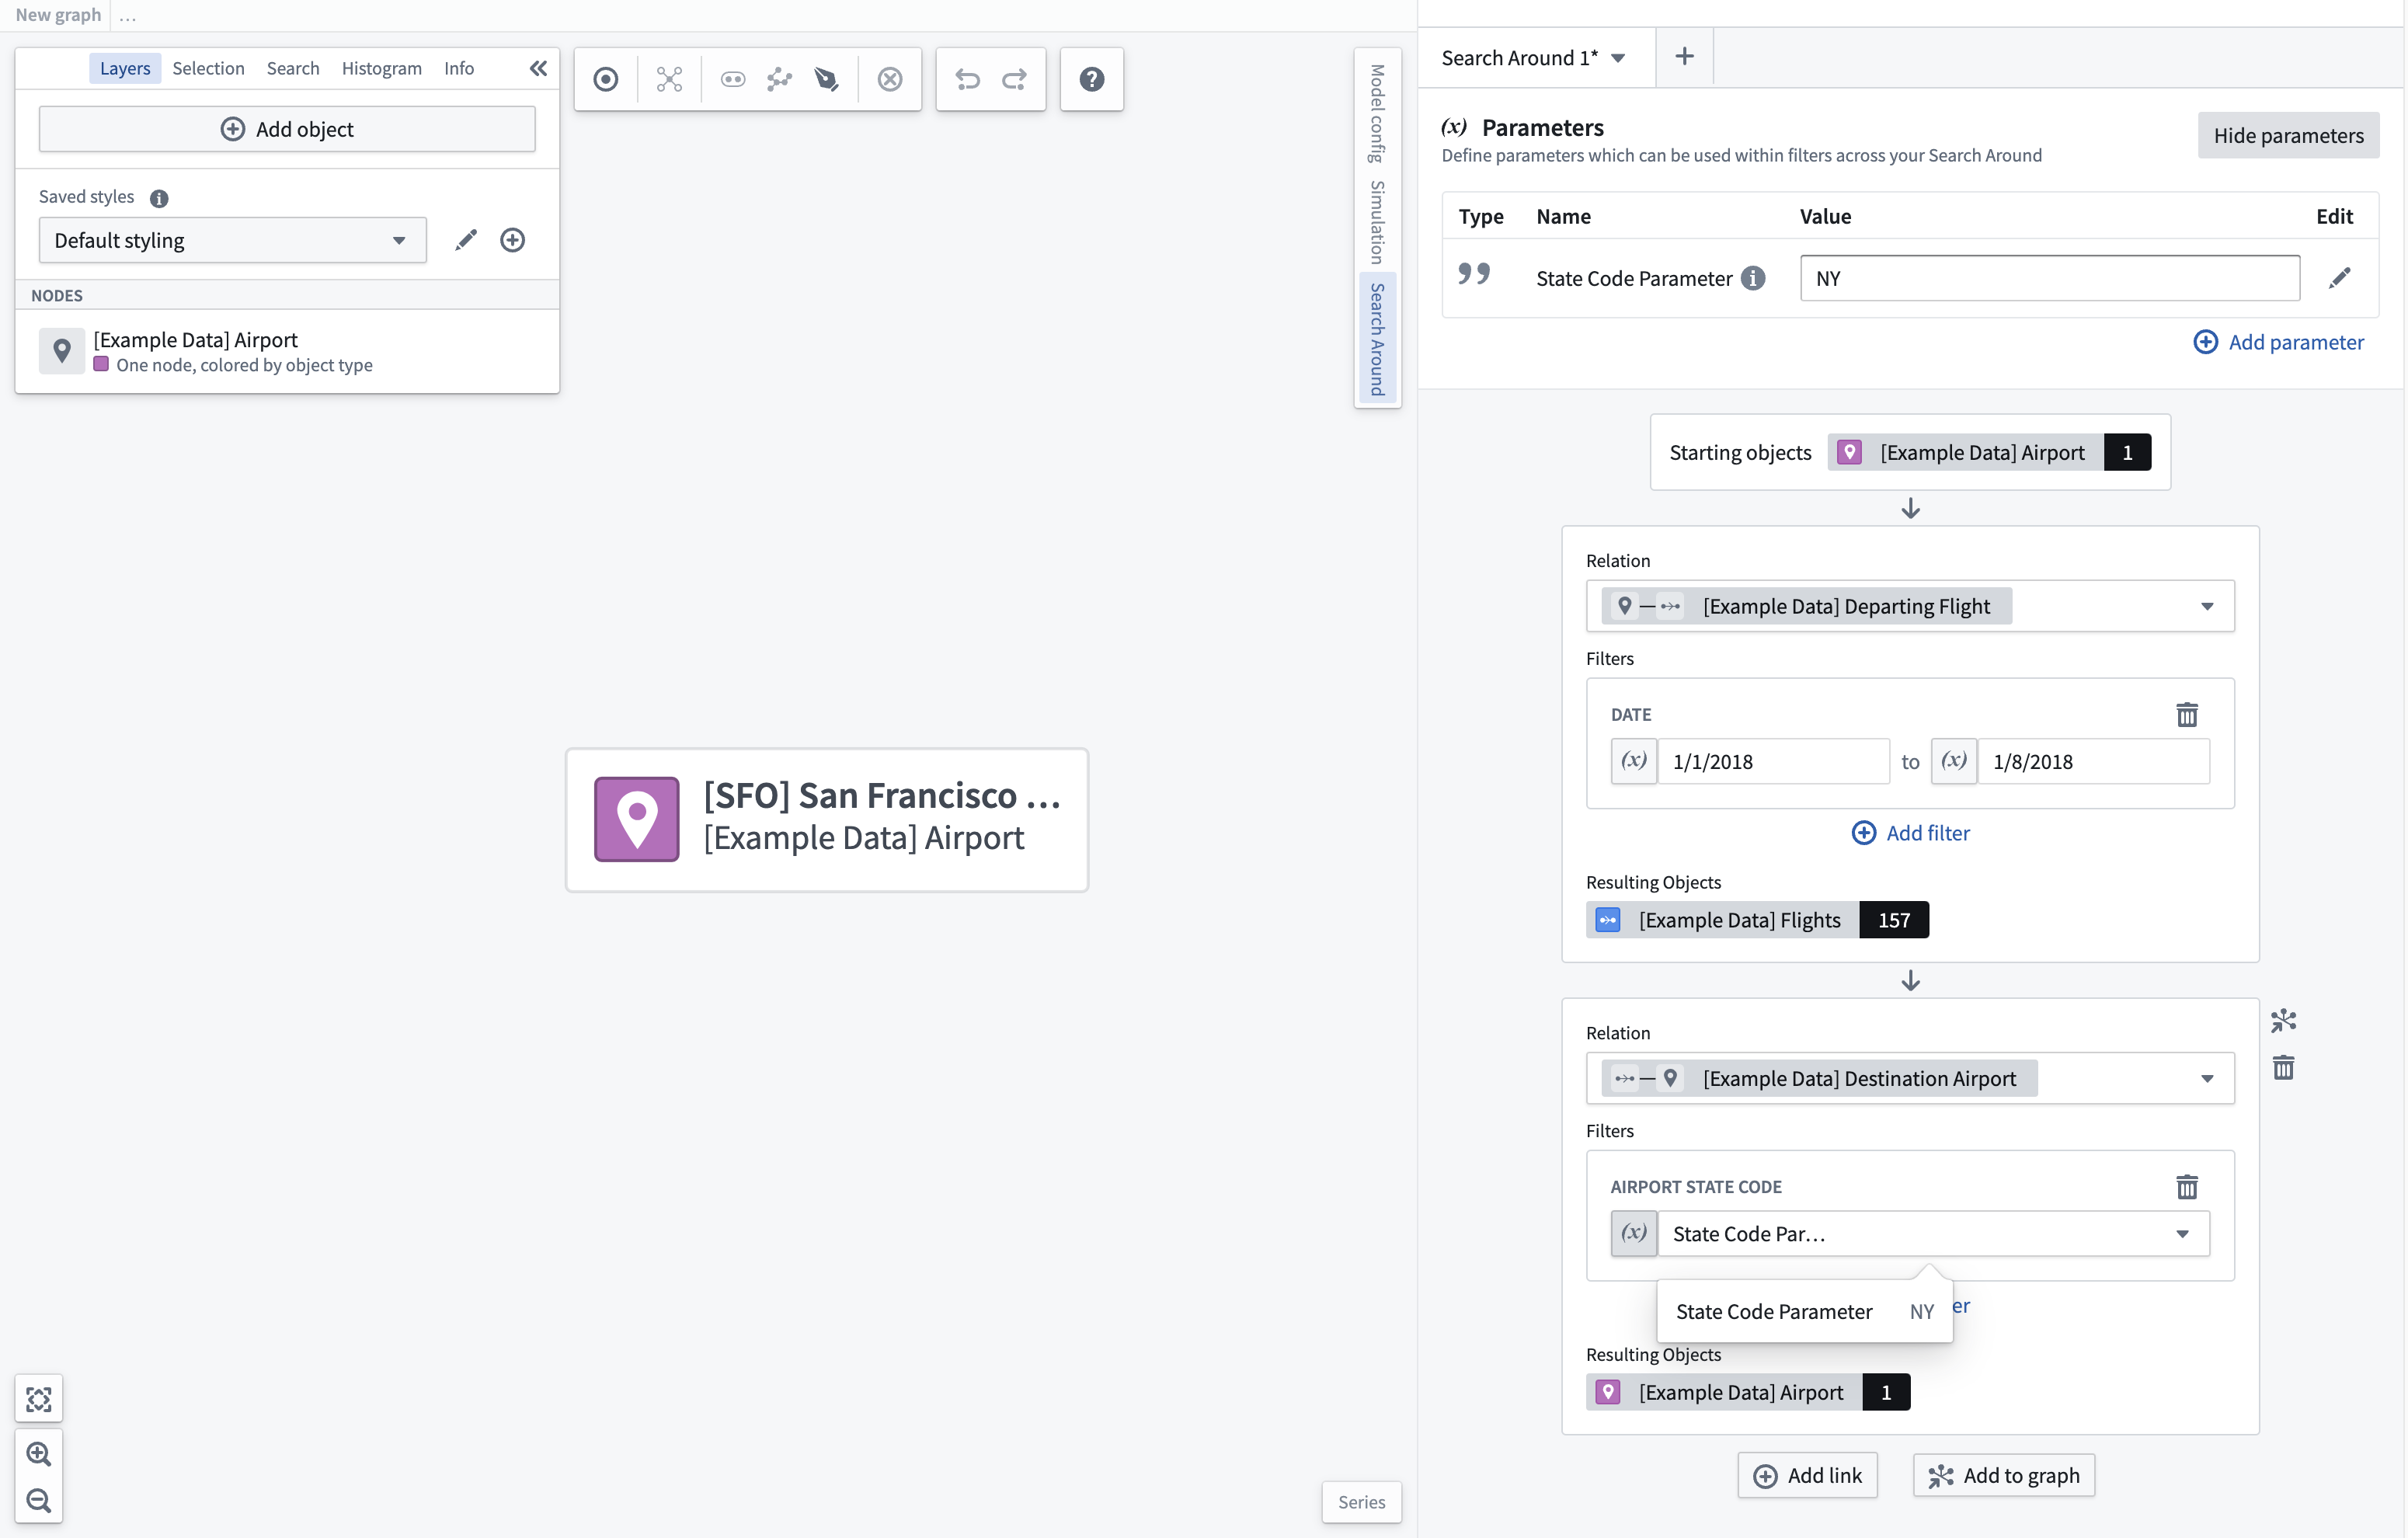Image resolution: width=2408 pixels, height=1538 pixels.
Task: Click the Add link button
Action: (1808, 1475)
